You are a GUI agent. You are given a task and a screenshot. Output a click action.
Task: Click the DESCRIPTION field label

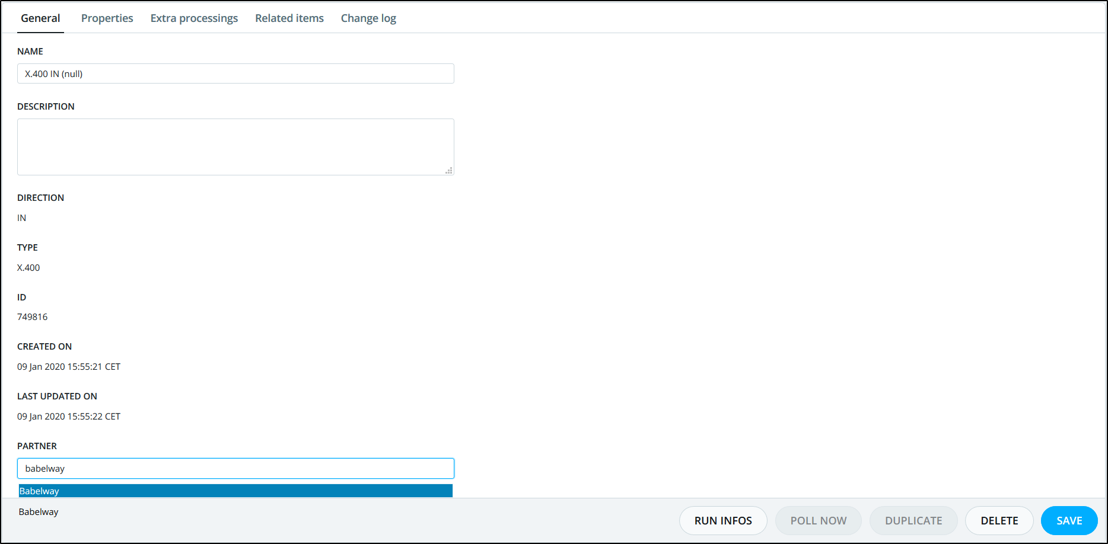pos(46,107)
